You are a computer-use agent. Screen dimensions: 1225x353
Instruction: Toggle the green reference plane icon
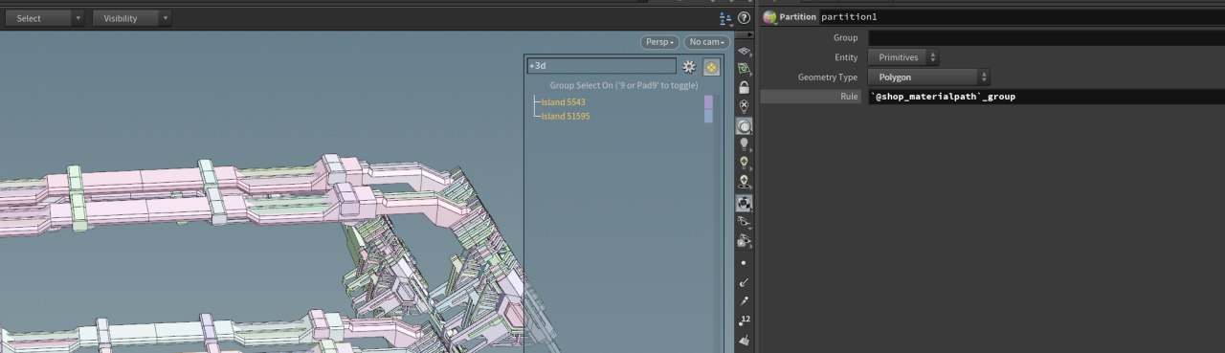745,69
